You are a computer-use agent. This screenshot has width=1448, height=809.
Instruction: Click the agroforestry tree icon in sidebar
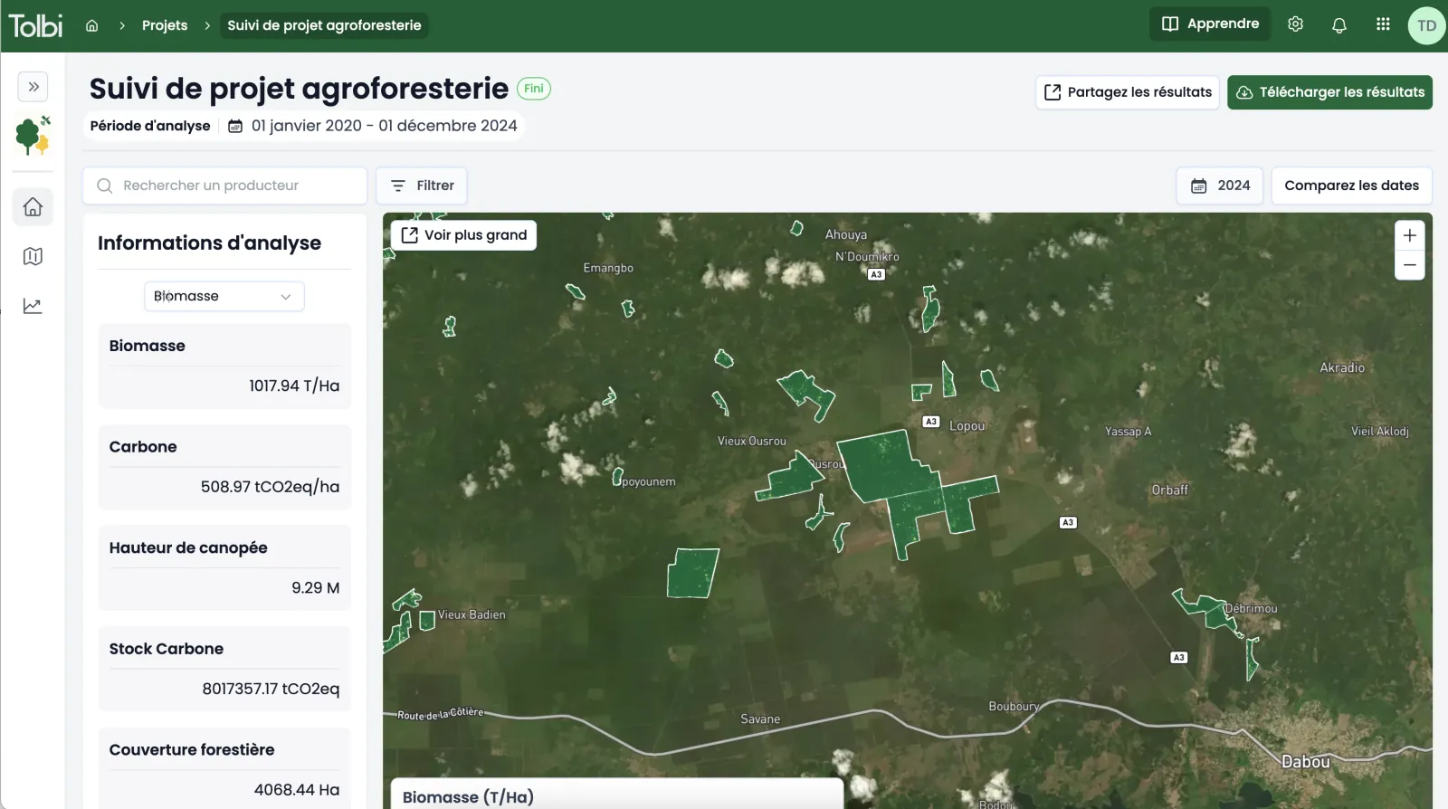(x=33, y=136)
